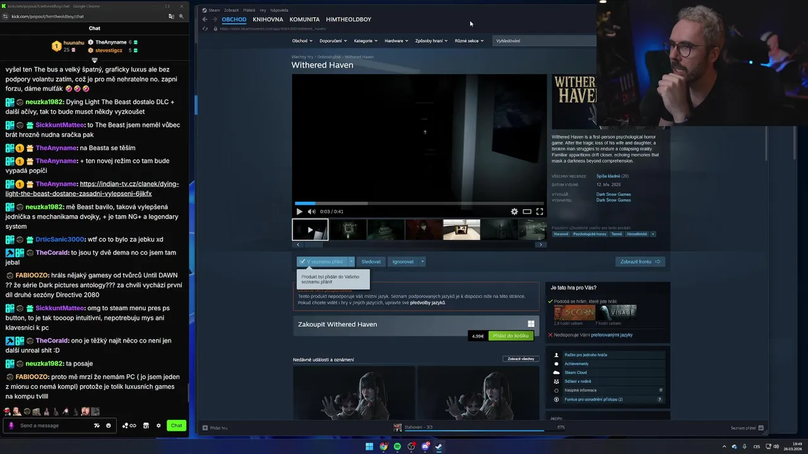Viewport: 808px width, 454px height.
Task: Select the trailer thumbnail with play arrow
Action: [x=310, y=230]
